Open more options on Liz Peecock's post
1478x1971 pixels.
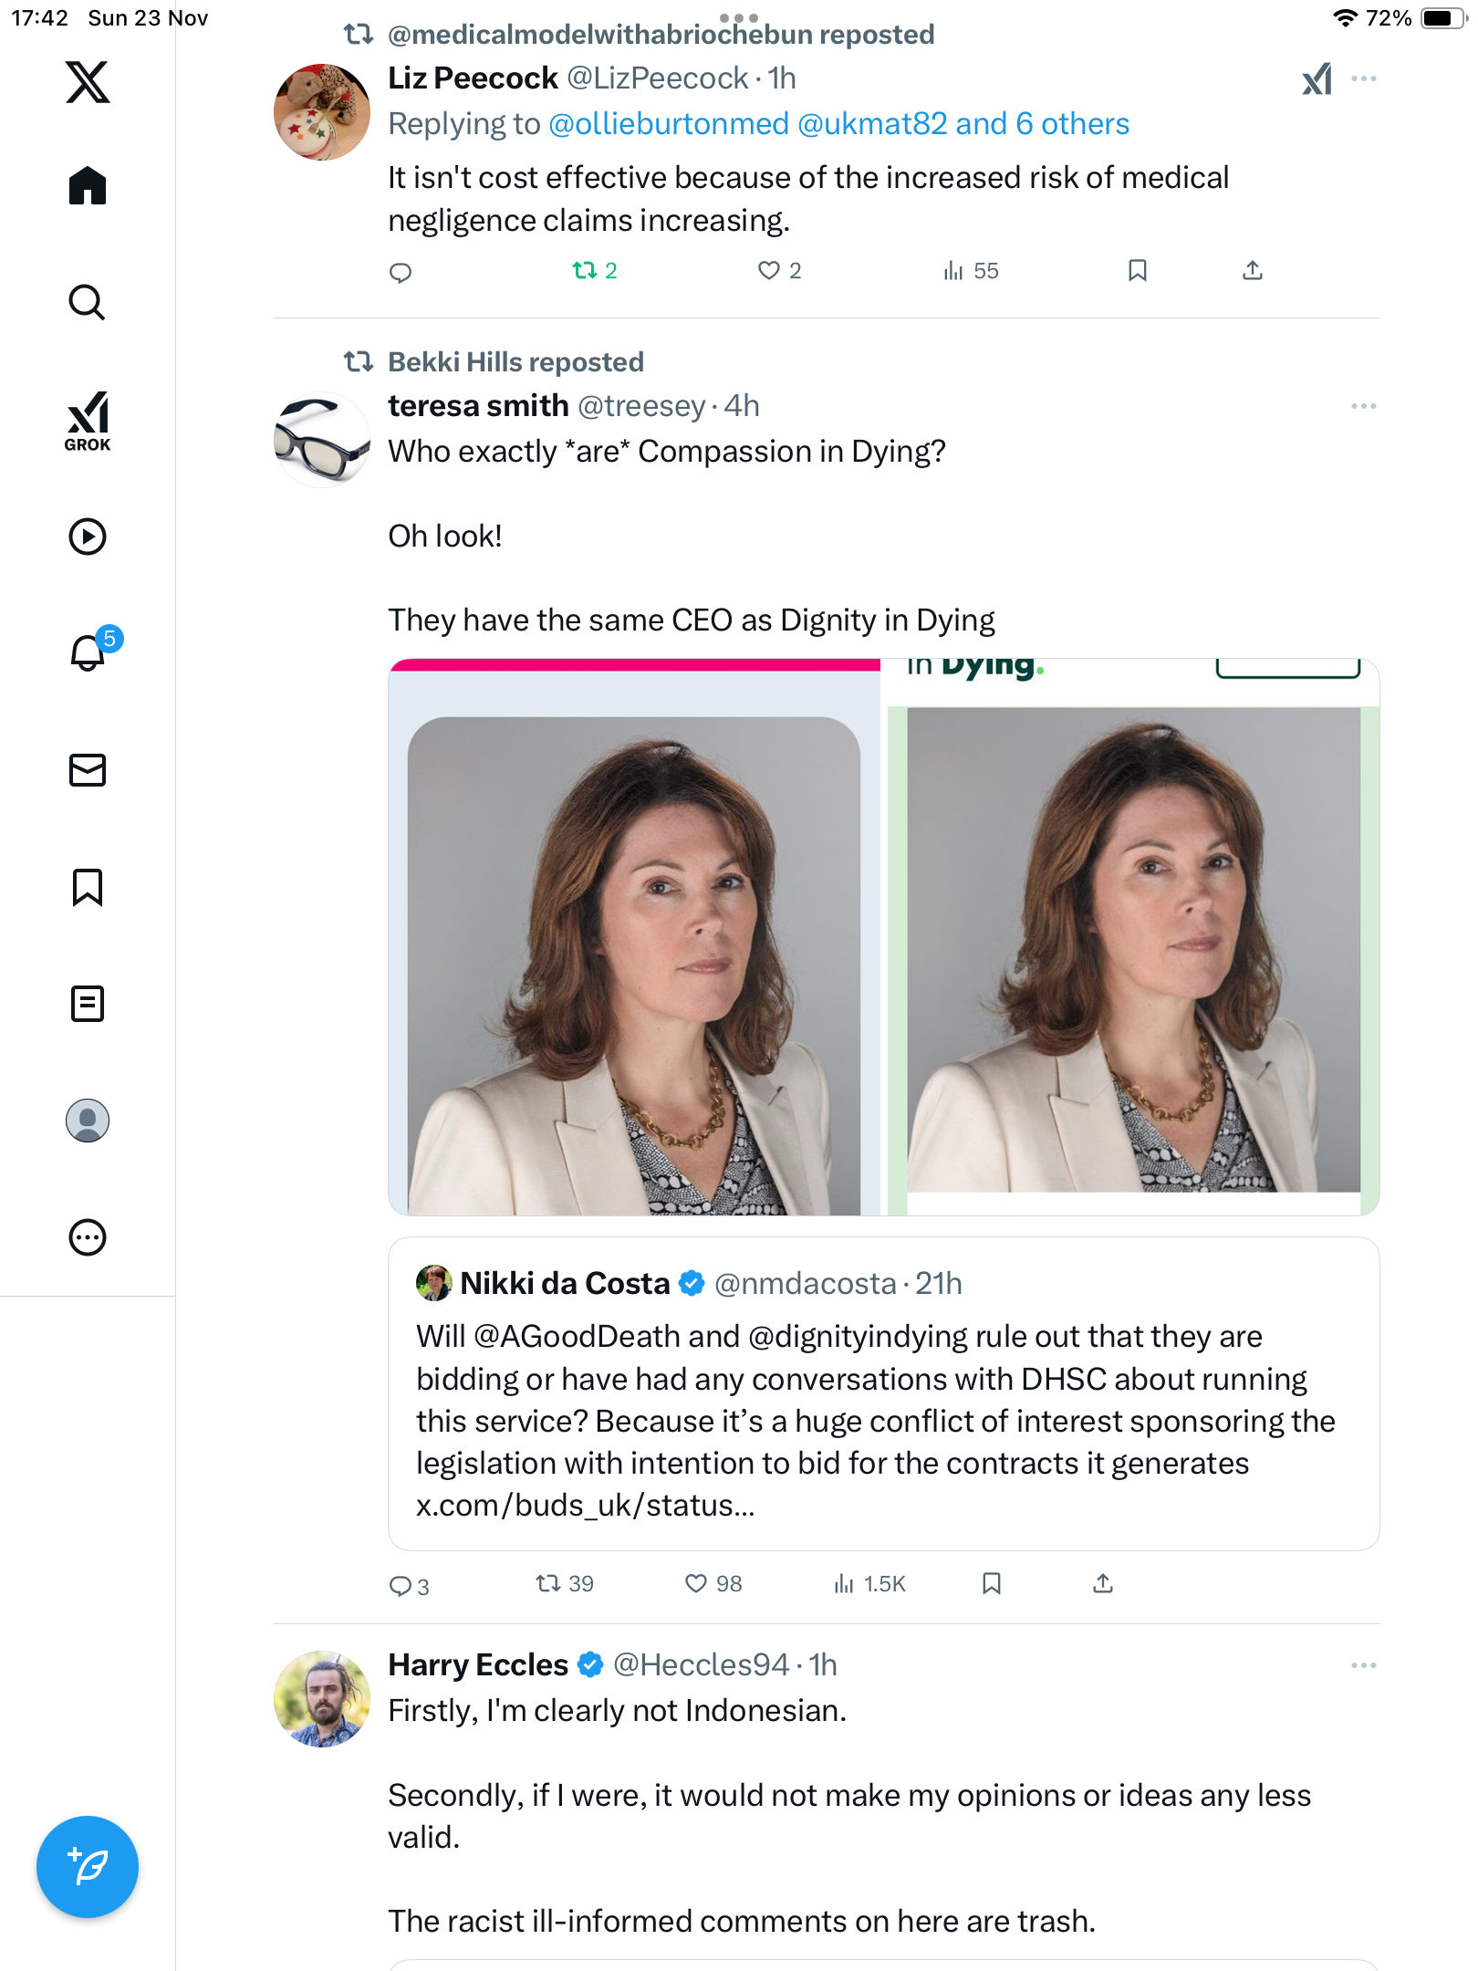(x=1364, y=78)
